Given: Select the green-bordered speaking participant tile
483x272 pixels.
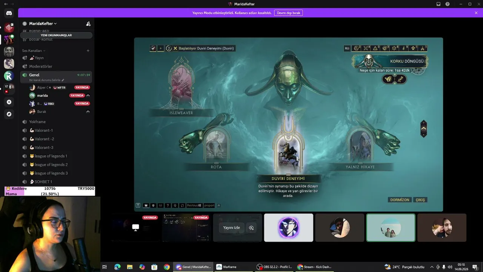Looking at the screenshot, I should [x=391, y=228].
